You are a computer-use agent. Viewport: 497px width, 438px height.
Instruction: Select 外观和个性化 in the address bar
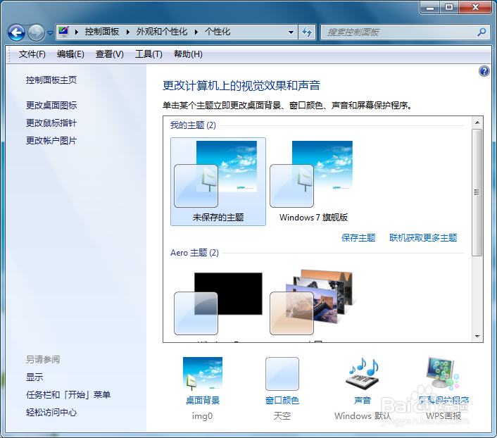(x=162, y=32)
